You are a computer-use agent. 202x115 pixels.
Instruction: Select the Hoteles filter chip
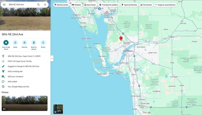pyautogui.click(x=76, y=5)
